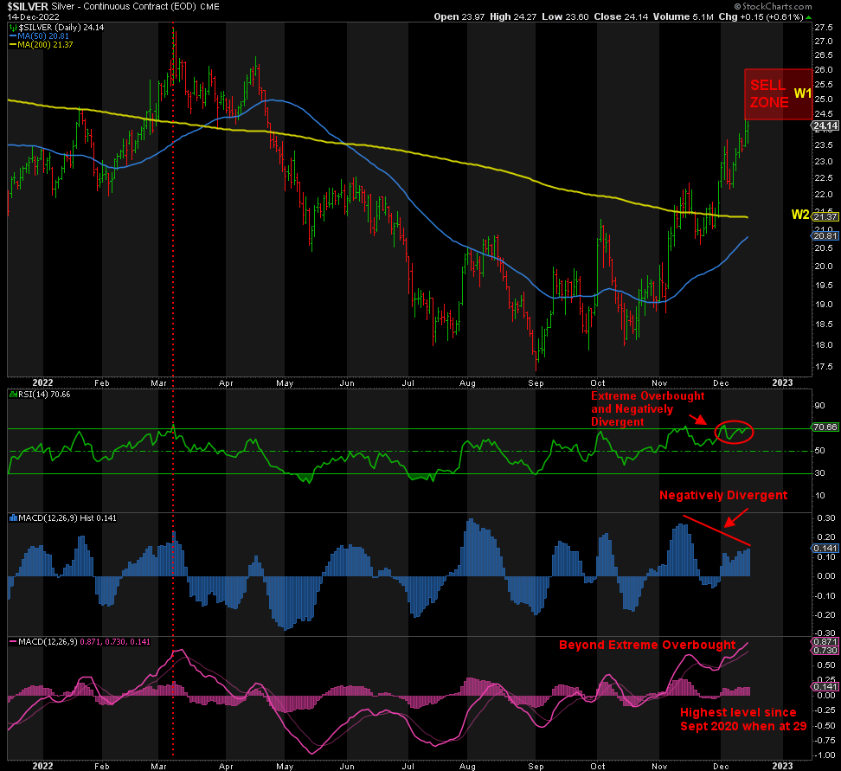Click the MACD(12,26,9) Hist 0.141 legend label
This screenshot has height=771, width=841.
(67, 517)
